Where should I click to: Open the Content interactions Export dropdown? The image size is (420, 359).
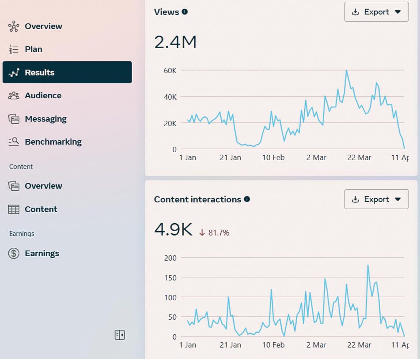(x=376, y=199)
